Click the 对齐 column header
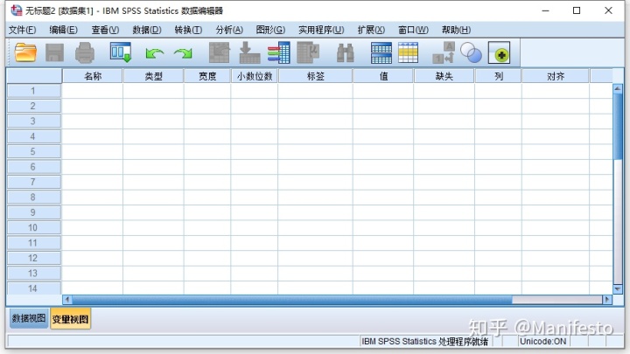The width and height of the screenshot is (630, 354). pyautogui.click(x=556, y=76)
